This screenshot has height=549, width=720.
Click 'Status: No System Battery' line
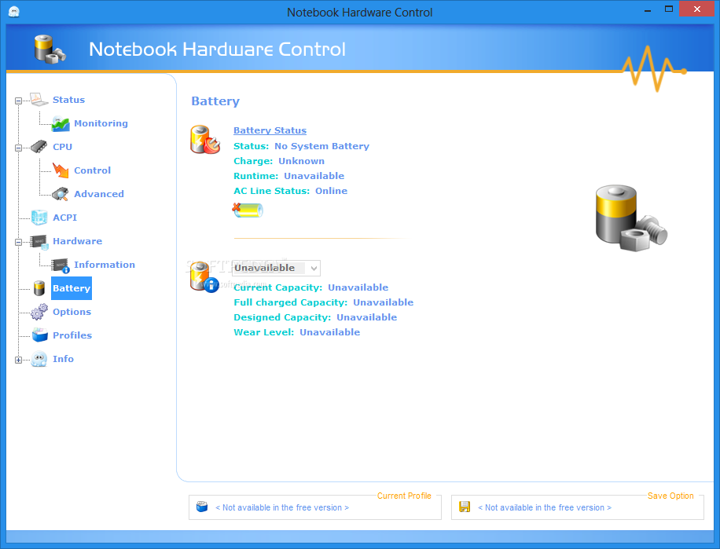coord(301,146)
